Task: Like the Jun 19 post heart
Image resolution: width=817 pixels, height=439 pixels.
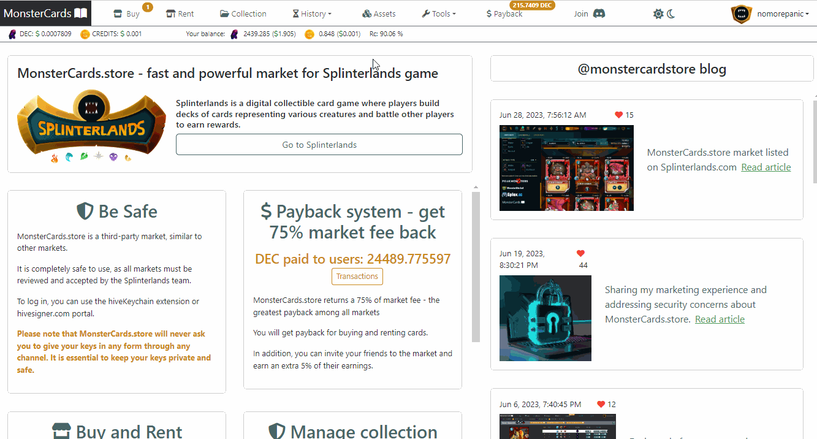Action: (581, 253)
